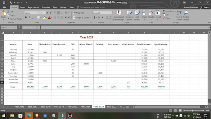Click the Tell me what you want search box
211x119 pixels.
(91, 7)
